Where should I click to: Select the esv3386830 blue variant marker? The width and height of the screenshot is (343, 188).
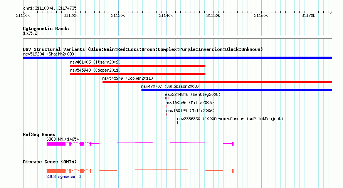point(178,123)
